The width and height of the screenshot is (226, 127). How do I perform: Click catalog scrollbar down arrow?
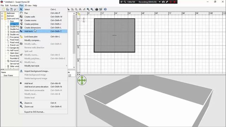(74, 67)
